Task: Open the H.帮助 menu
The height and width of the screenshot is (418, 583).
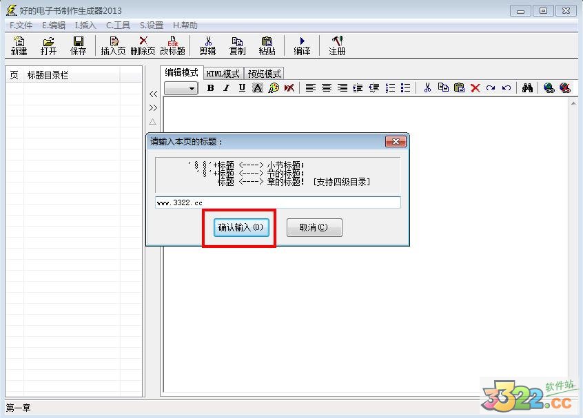Action: pos(185,25)
